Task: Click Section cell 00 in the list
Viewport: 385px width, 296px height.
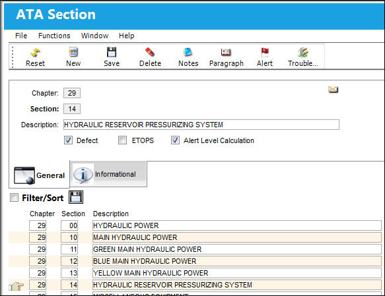Action: pyautogui.click(x=69, y=225)
